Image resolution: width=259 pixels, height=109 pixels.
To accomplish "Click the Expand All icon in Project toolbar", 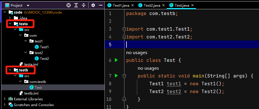I will [x=76, y=5].
